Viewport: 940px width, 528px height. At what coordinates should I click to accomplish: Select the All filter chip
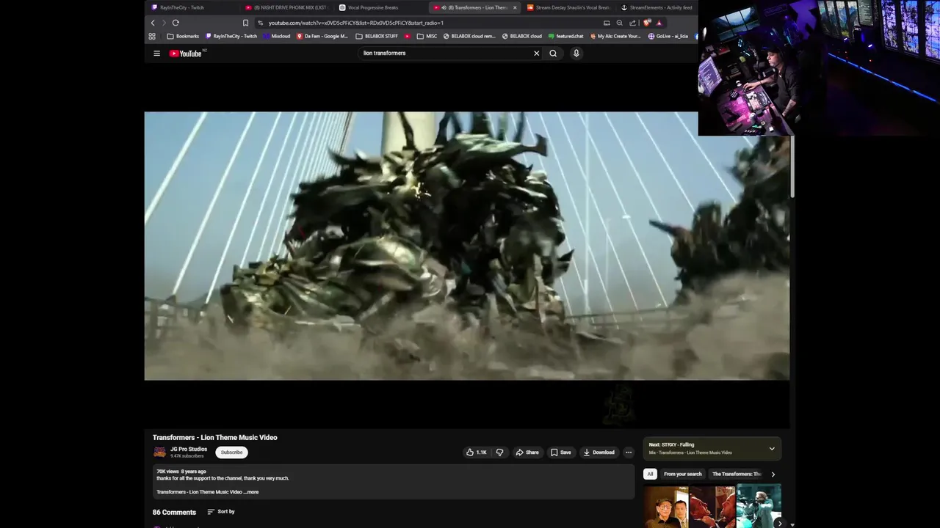(650, 474)
